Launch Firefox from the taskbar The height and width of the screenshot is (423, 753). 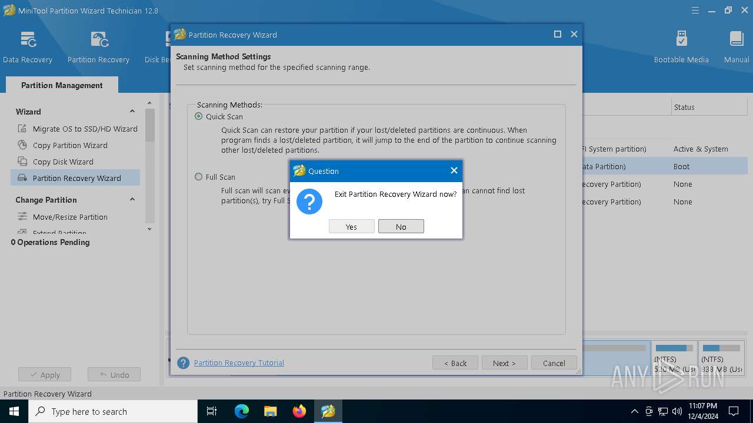click(x=299, y=411)
